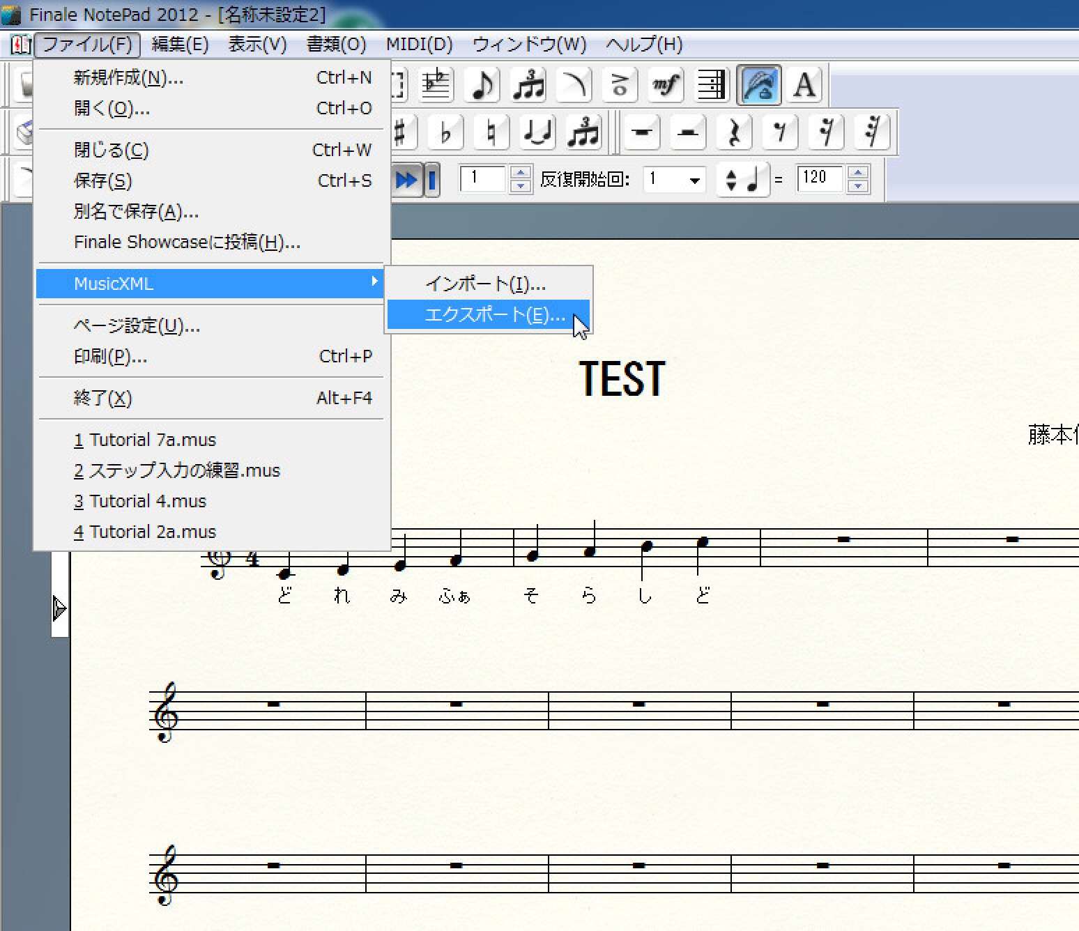Select the Key Signature tool

point(436,85)
